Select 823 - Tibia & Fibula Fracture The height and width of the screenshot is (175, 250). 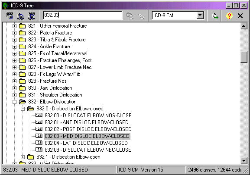pyautogui.click(x=57, y=40)
